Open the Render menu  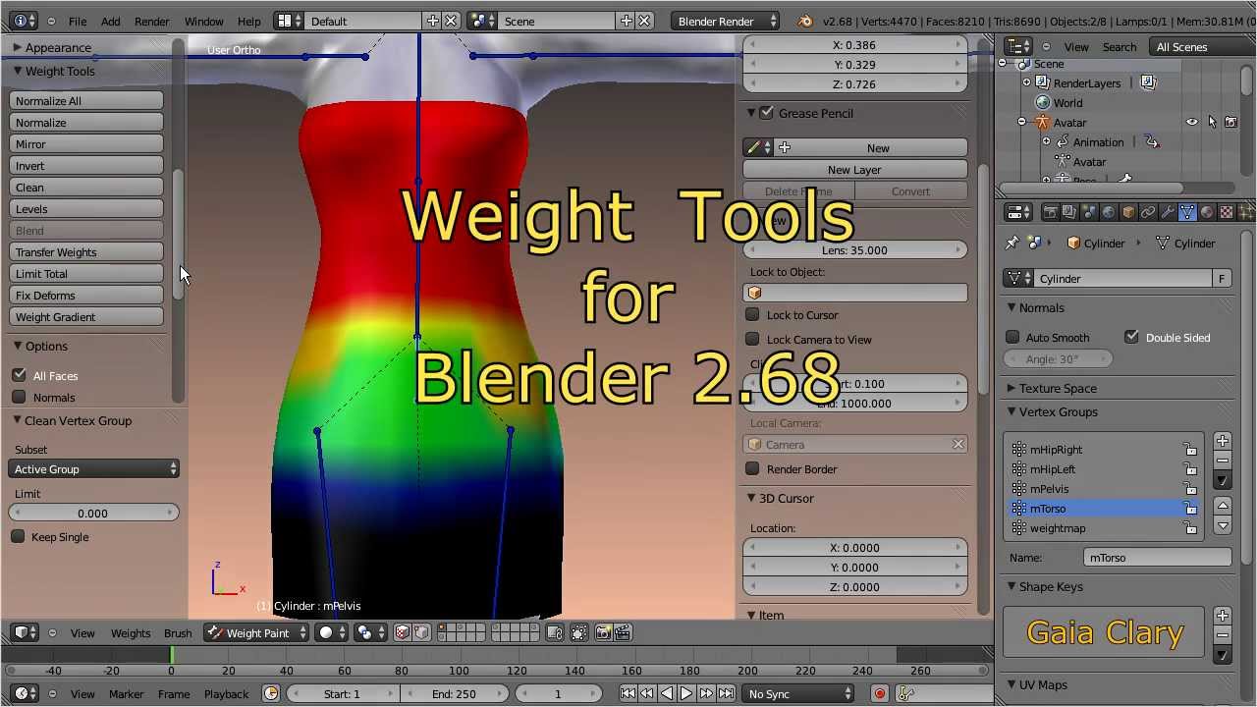152,21
